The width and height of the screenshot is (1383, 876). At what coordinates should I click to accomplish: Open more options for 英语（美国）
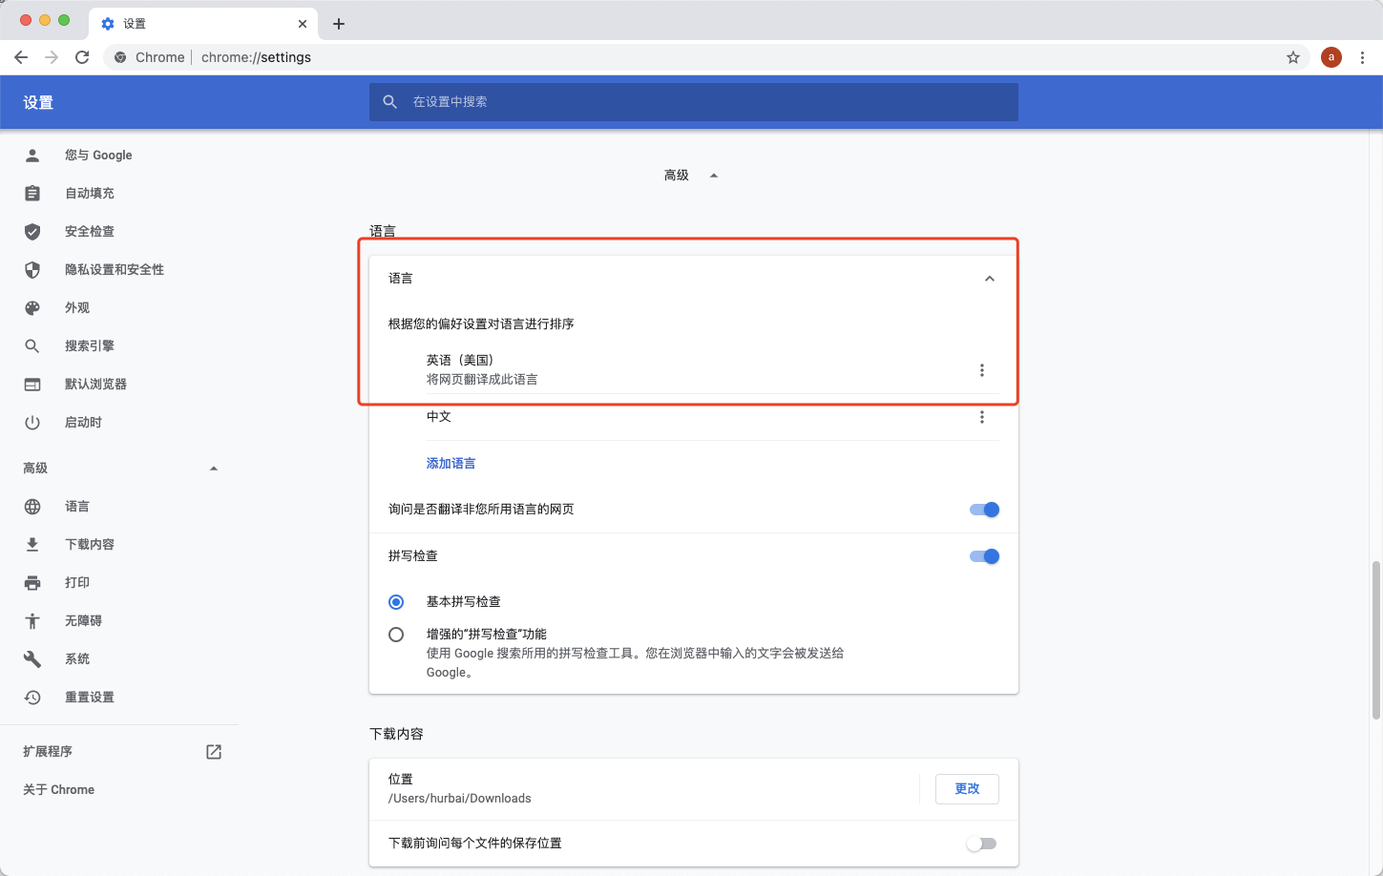[x=982, y=369]
